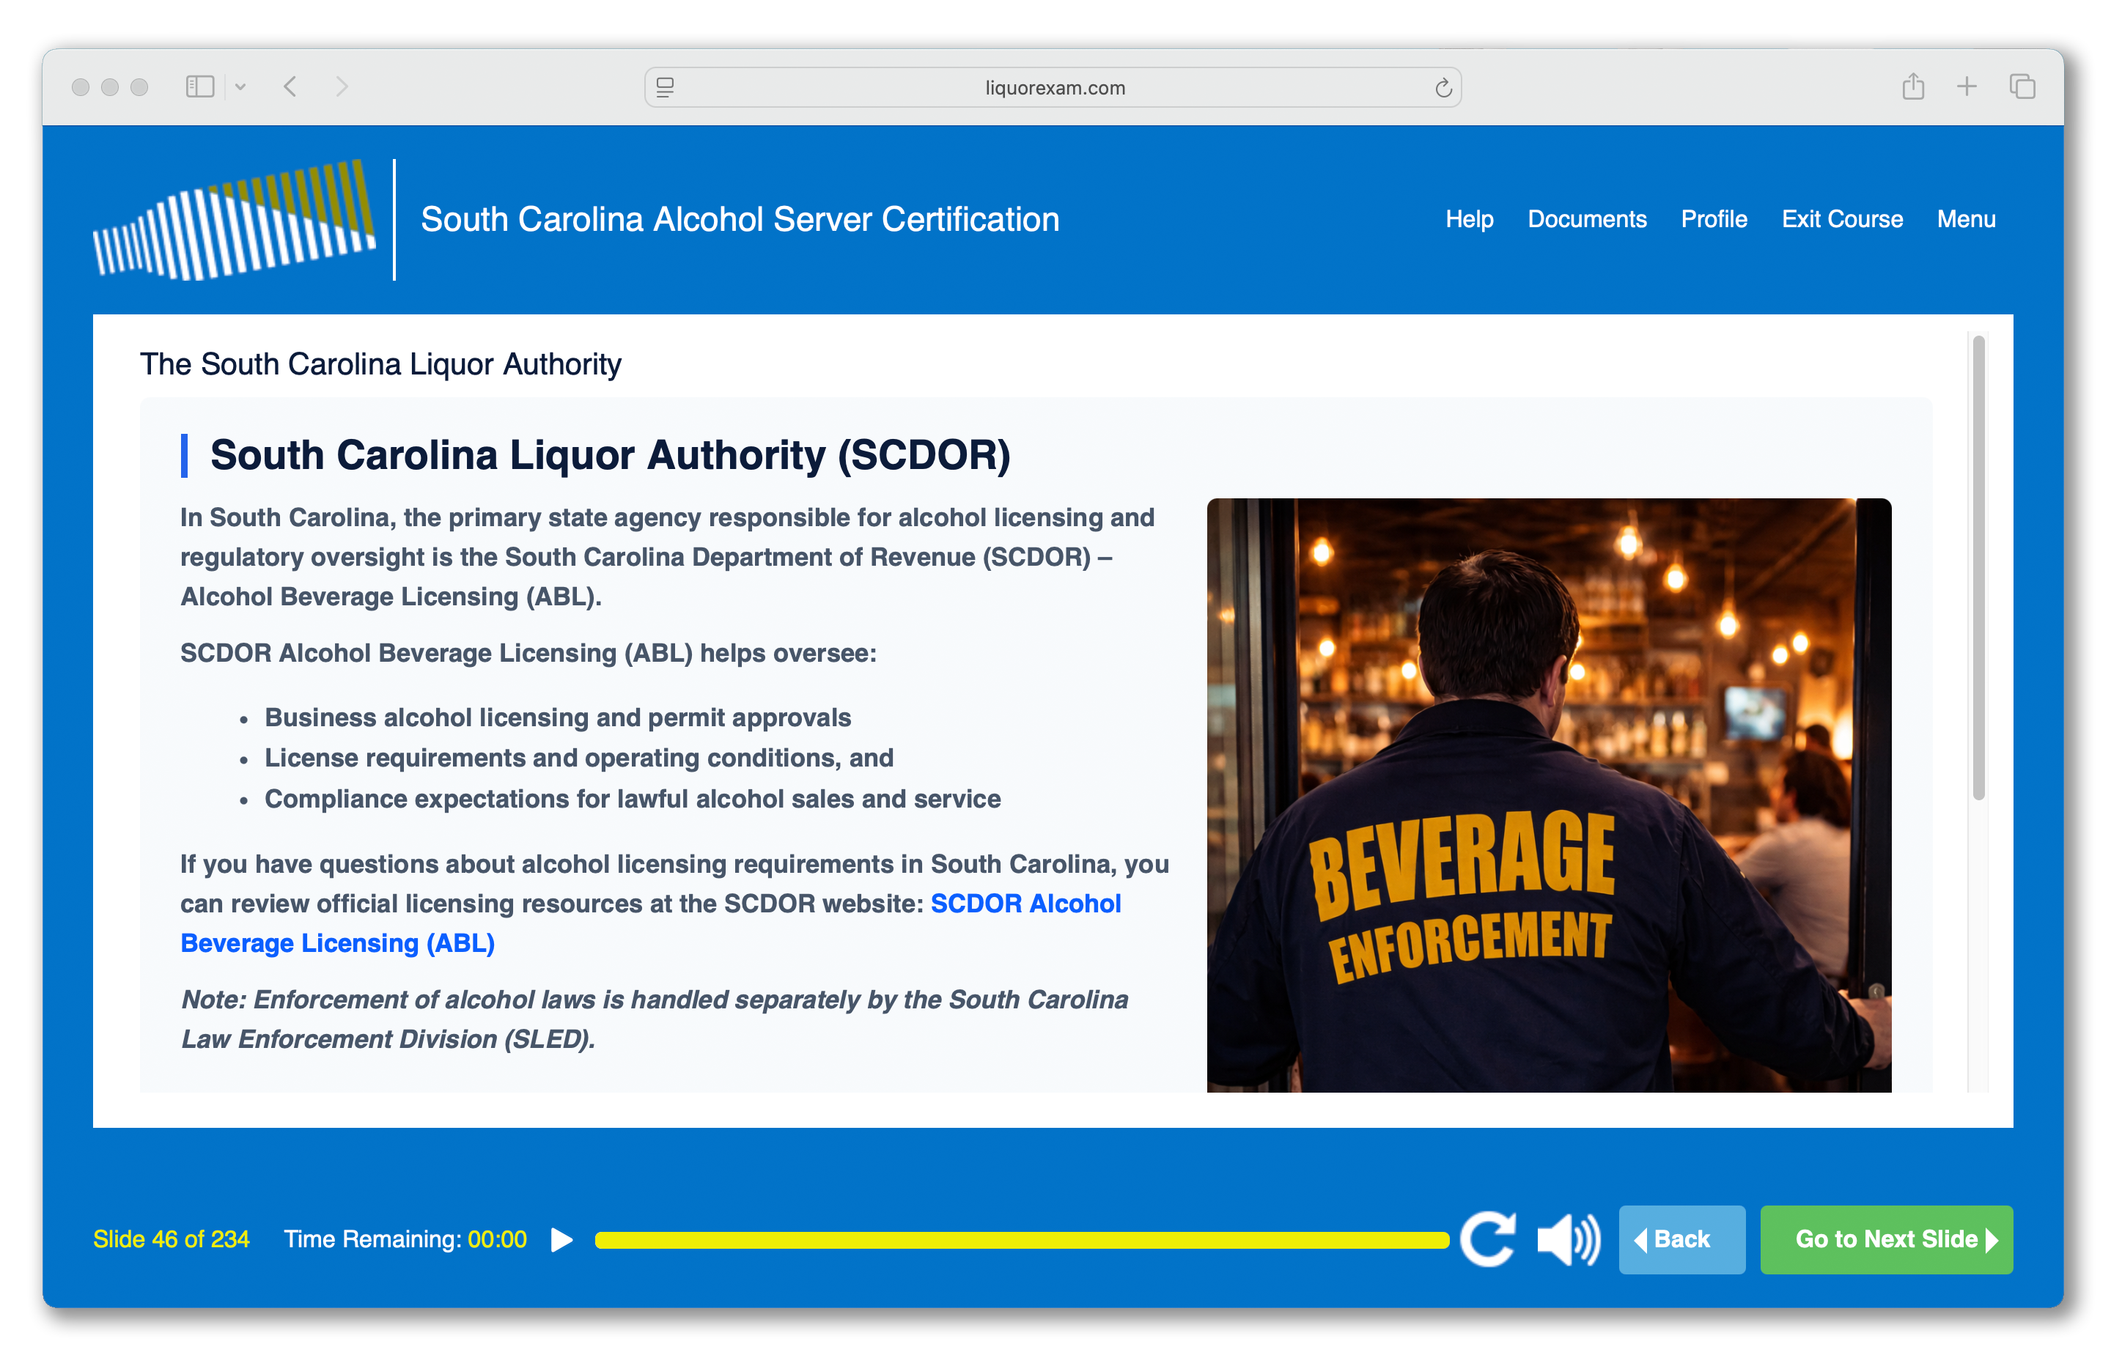The width and height of the screenshot is (2111, 1366).
Task: Go back using browser back arrow
Action: pos(290,87)
